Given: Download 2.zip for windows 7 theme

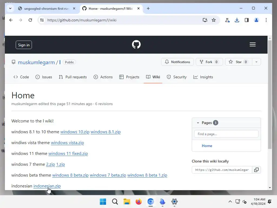Looking at the screenshot, I should tap(51, 164).
